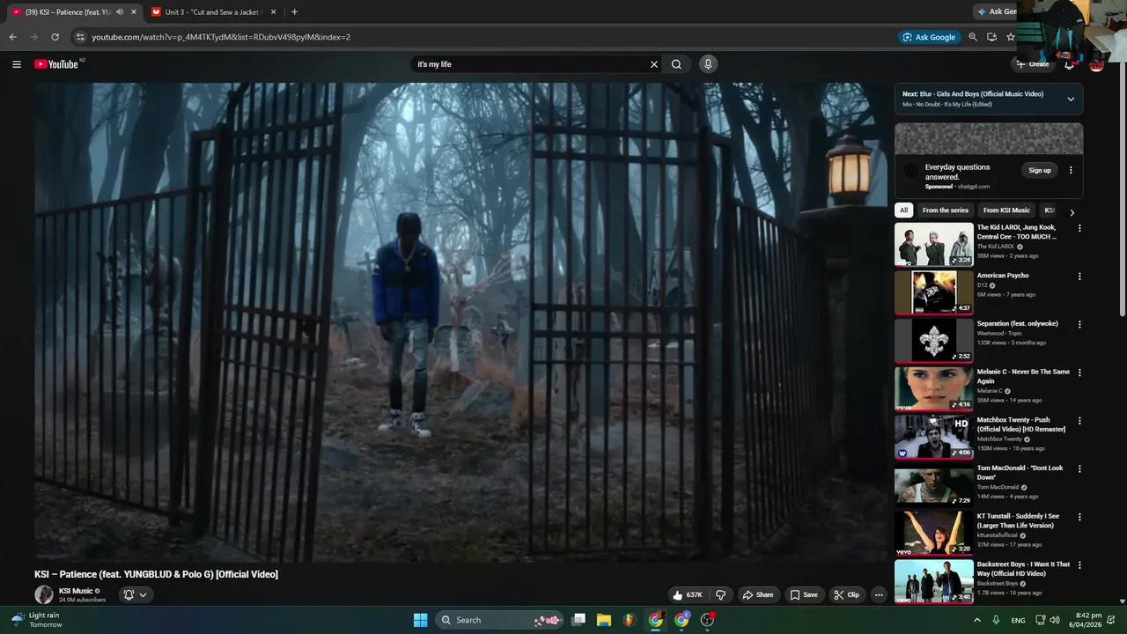This screenshot has width=1127, height=634.
Task: Dislike the video with the thumbs-down
Action: tap(721, 595)
